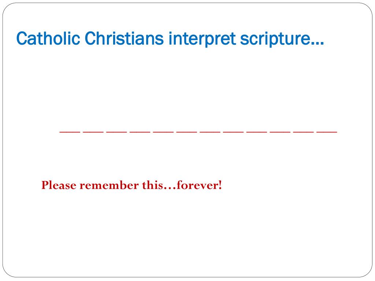
Task: Select the word "Christians" in the title
Action: (x=124, y=38)
